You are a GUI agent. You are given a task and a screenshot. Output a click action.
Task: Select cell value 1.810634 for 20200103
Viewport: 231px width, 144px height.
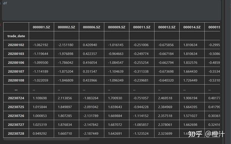click(190, 54)
